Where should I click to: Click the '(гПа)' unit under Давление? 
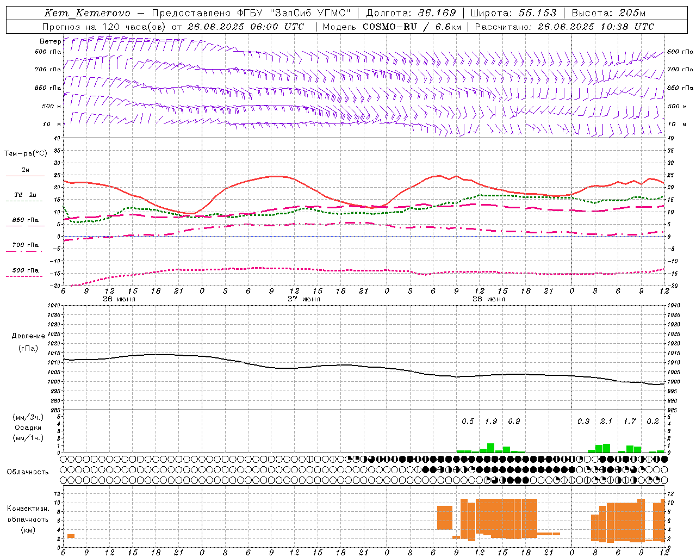tap(28, 349)
